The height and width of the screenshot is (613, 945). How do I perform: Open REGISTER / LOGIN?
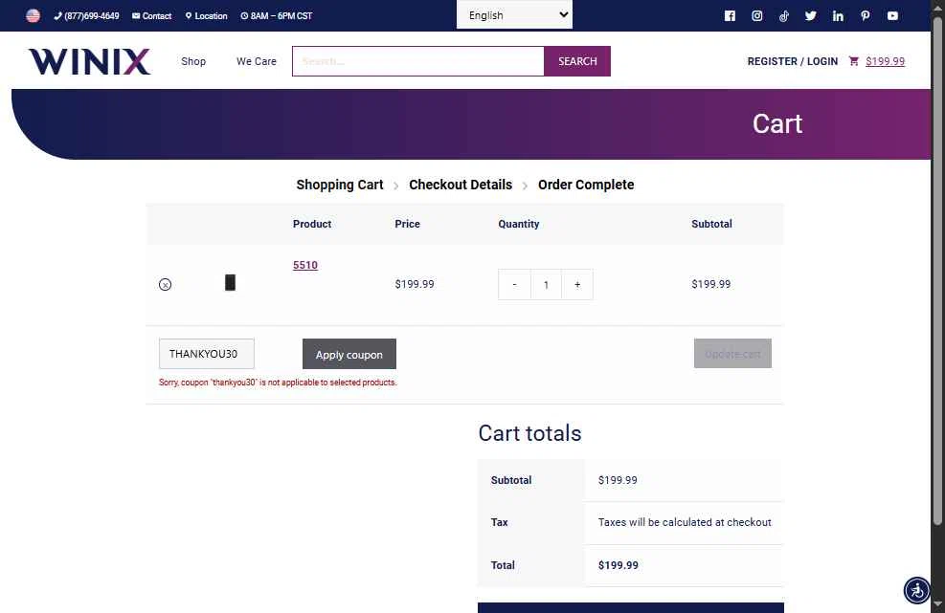point(793,61)
